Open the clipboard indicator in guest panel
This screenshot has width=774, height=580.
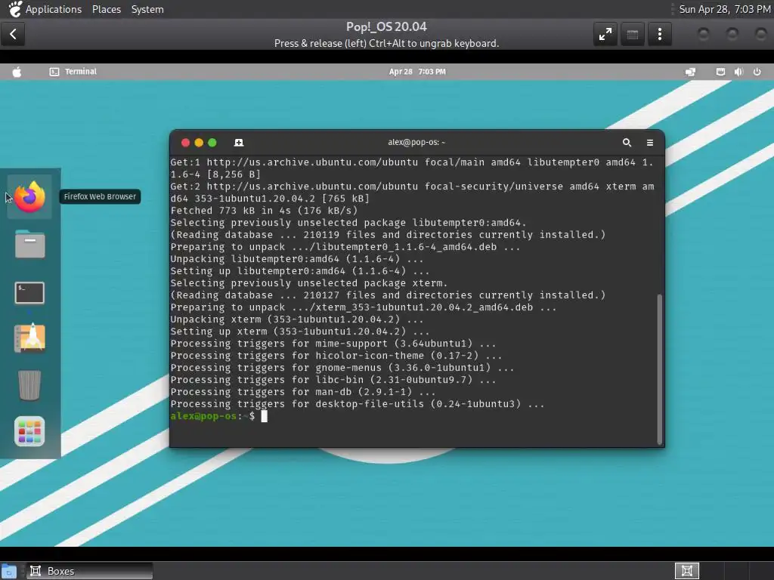pos(720,72)
